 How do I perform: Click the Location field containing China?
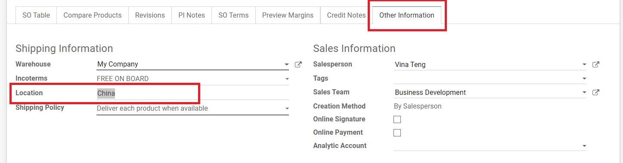click(x=192, y=94)
